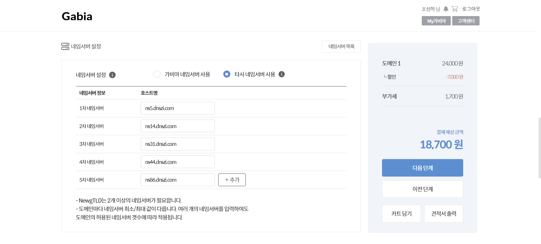The height and width of the screenshot is (244, 541).
Task: Select 타사 네임서버 사용 radio button
Action: 227,74
